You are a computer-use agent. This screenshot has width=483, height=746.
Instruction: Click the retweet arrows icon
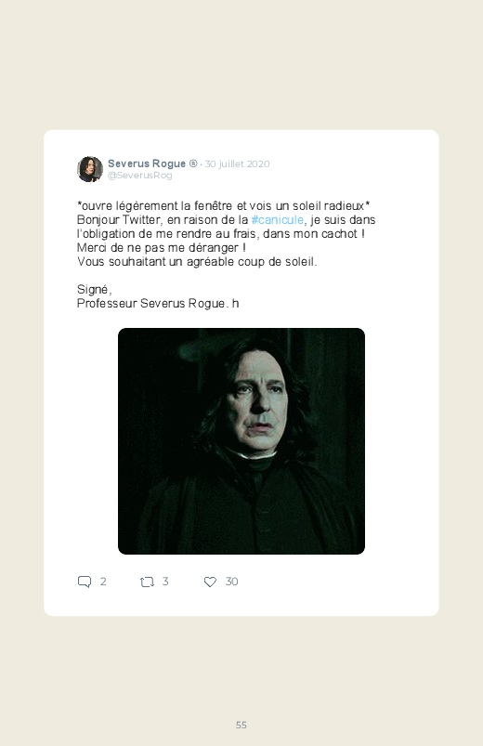click(x=147, y=582)
